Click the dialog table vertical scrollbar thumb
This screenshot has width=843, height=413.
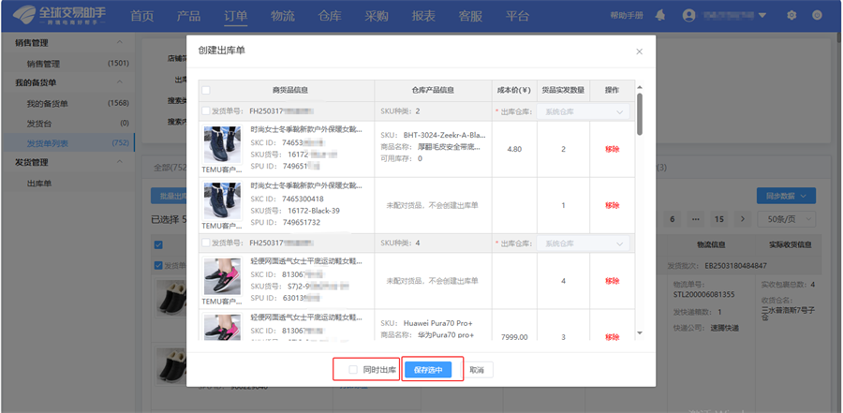[x=639, y=114]
